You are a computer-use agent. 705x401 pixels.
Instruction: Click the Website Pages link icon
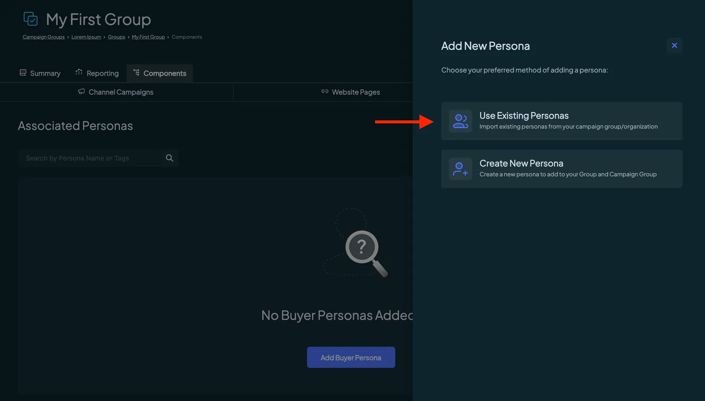tap(325, 91)
